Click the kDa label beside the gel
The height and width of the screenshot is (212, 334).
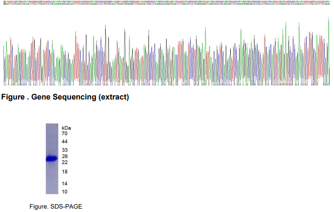66,128
